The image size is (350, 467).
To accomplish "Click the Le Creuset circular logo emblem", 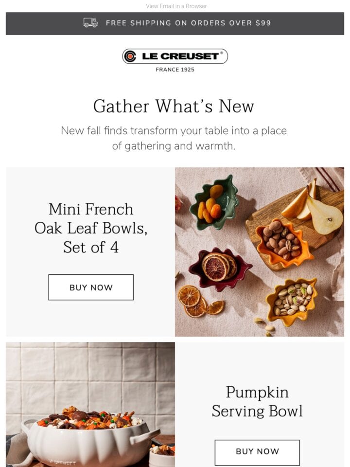I will (130, 56).
